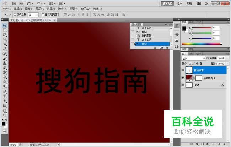Select the Pen tool
Image resolution: width=231 pixels, height=147 pixels.
pos(5,92)
